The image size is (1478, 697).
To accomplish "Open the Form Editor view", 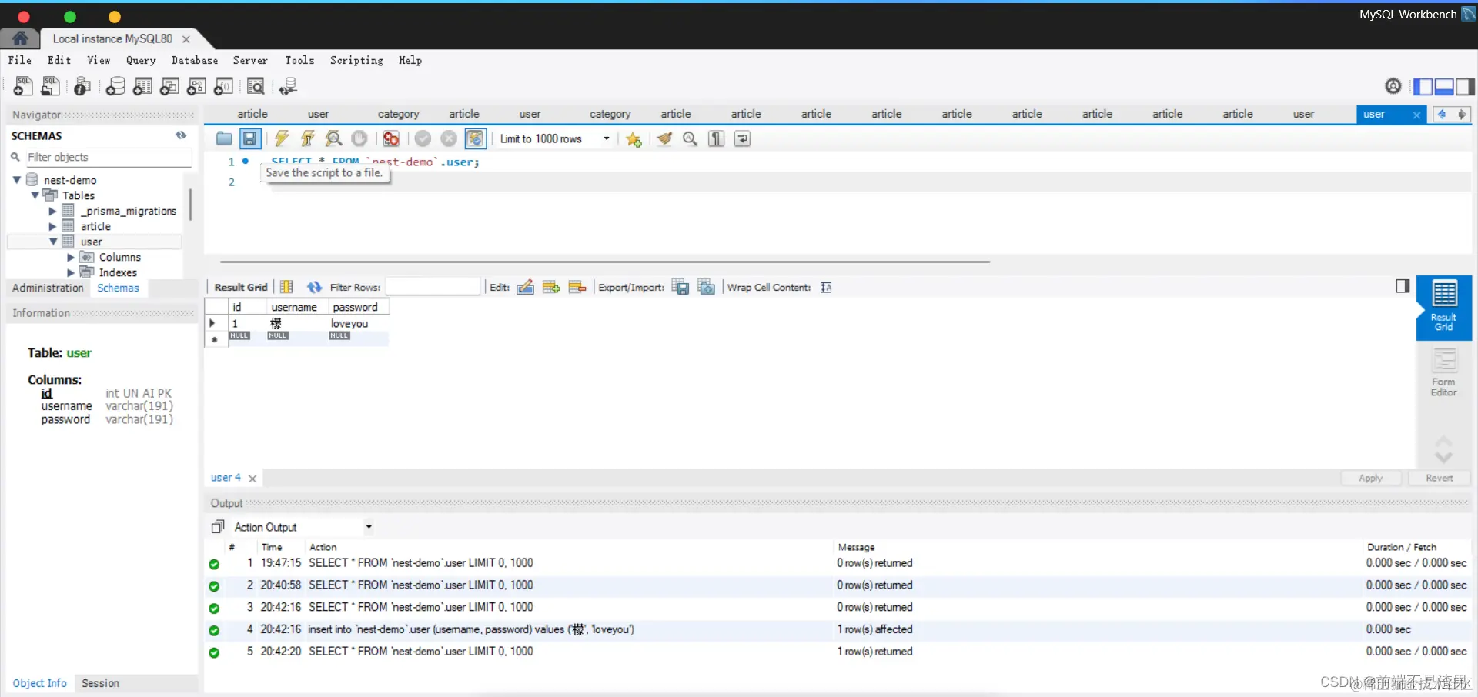I will point(1444,373).
